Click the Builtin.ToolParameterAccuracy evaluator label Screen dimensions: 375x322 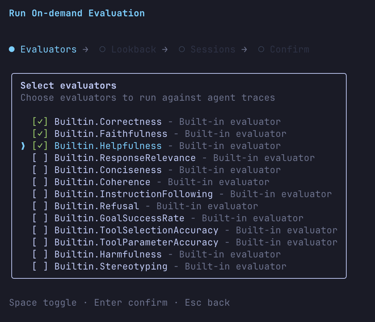click(x=136, y=243)
